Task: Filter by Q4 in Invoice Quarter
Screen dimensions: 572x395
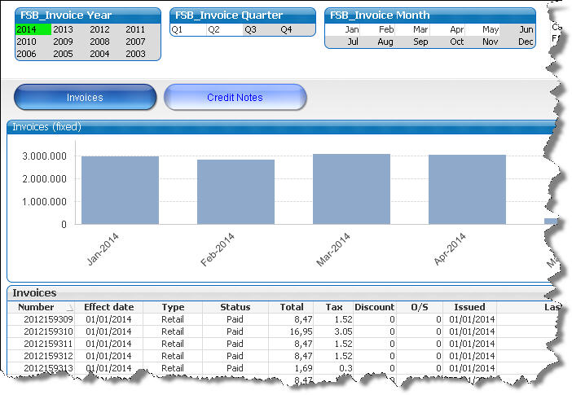Action: tap(286, 29)
